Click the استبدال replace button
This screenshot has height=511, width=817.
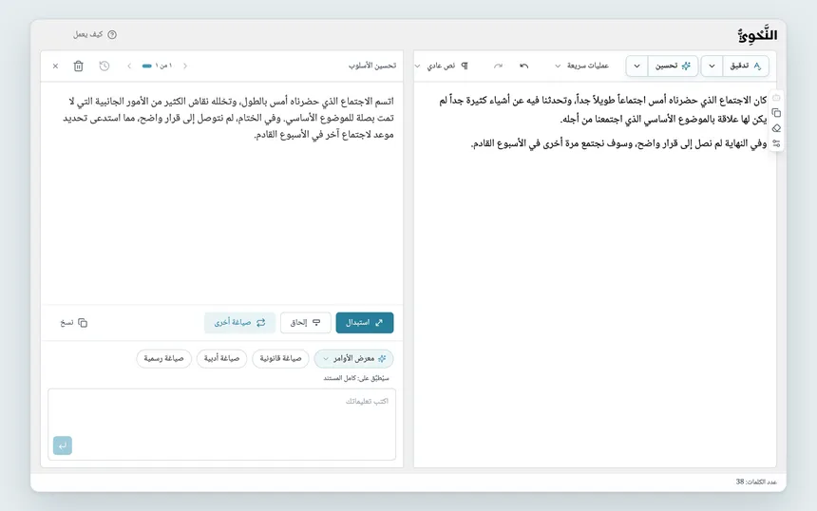pyautogui.click(x=364, y=323)
